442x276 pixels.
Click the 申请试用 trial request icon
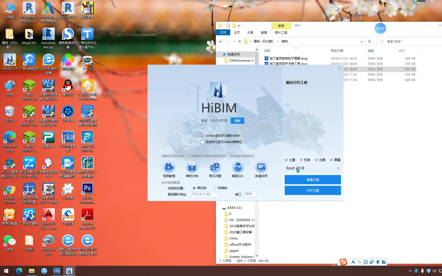(261, 167)
